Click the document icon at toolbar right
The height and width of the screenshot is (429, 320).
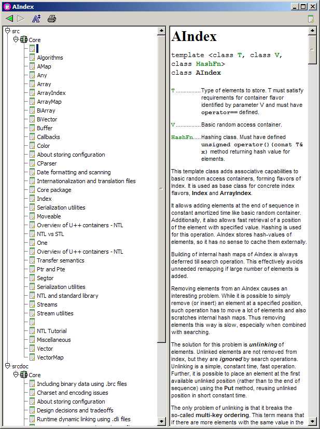coord(311,19)
